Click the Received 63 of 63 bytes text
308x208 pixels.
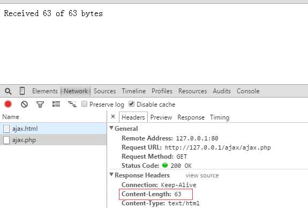(53, 13)
